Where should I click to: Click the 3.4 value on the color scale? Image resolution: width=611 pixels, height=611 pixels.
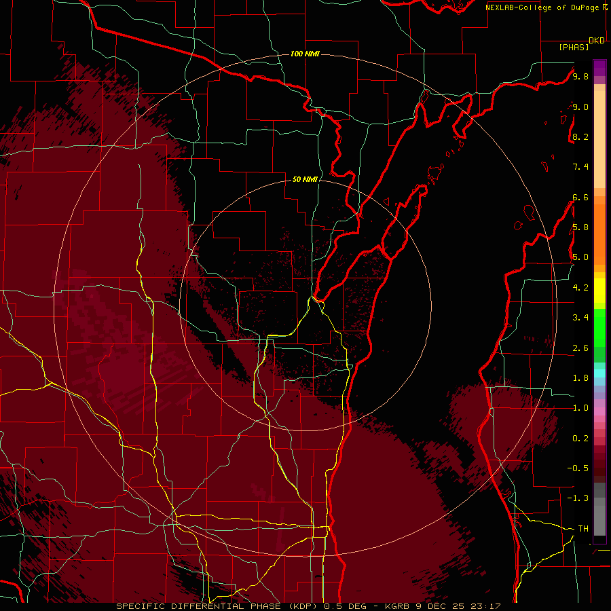[580, 318]
